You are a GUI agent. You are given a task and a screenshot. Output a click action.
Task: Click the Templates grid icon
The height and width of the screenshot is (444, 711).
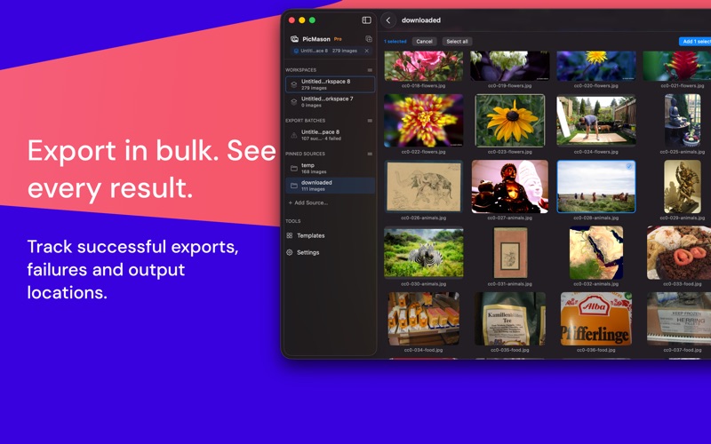(290, 235)
